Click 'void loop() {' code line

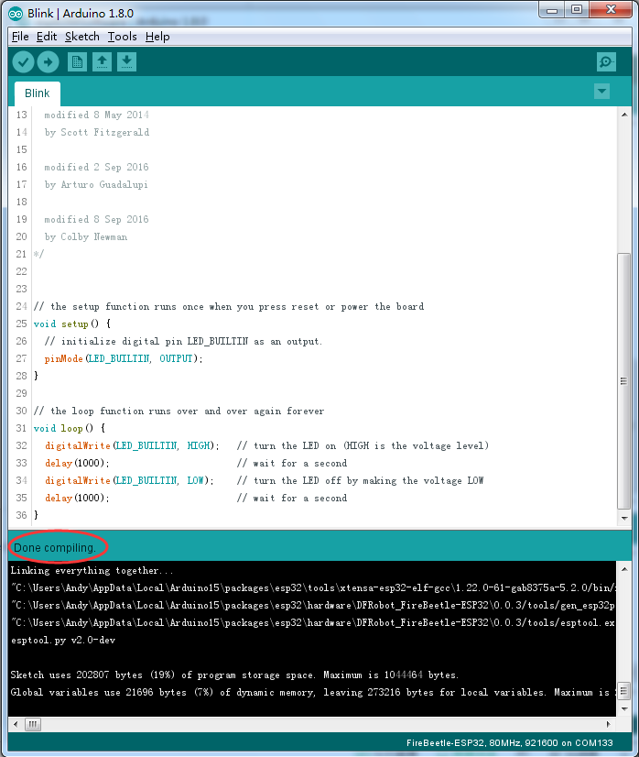tap(69, 428)
